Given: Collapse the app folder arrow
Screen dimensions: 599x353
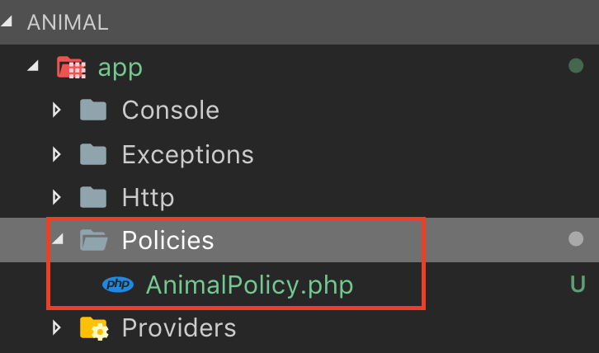Looking at the screenshot, I should coord(33,66).
